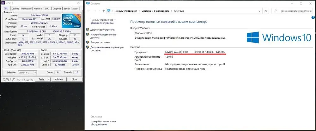This screenshot has width=316, height=131.
Task: Click the installed memory value 12,0 ГБ
Action: [x=169, y=57]
